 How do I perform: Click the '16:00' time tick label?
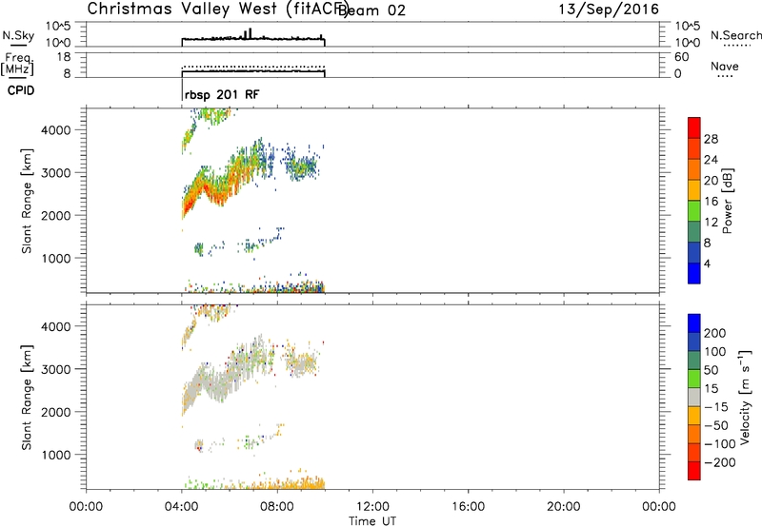pos(468,507)
